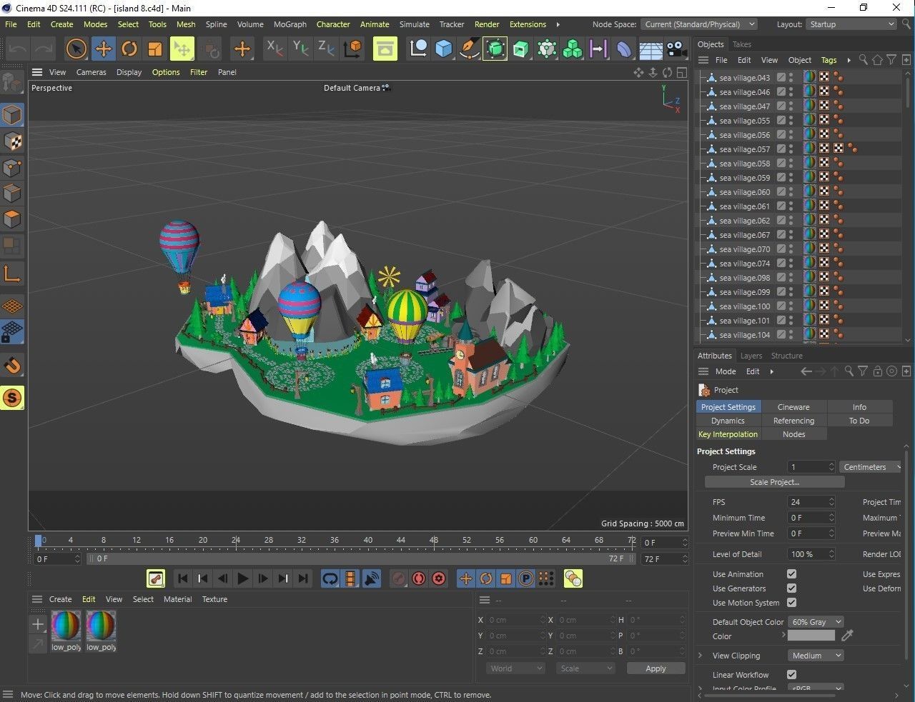Viewport: 915px width, 702px height.
Task: Toggle Linear Workflow checkbox
Action: click(791, 675)
